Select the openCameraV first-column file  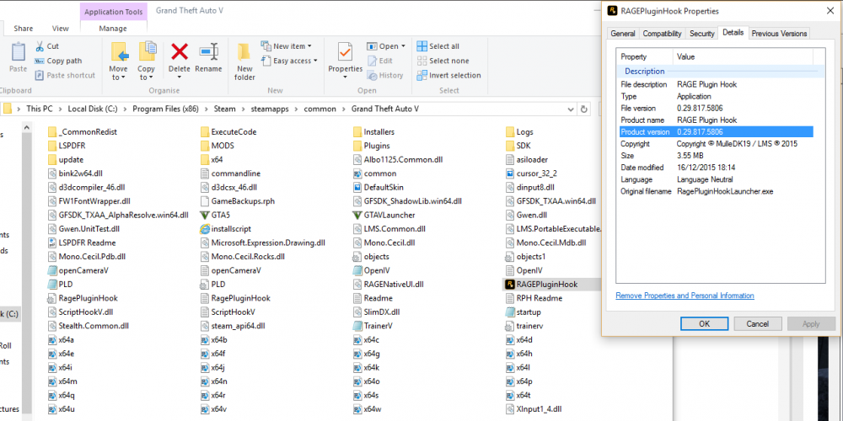coord(78,270)
